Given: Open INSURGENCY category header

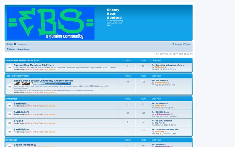Looking at the screenshot, I should (x=11, y=140).
